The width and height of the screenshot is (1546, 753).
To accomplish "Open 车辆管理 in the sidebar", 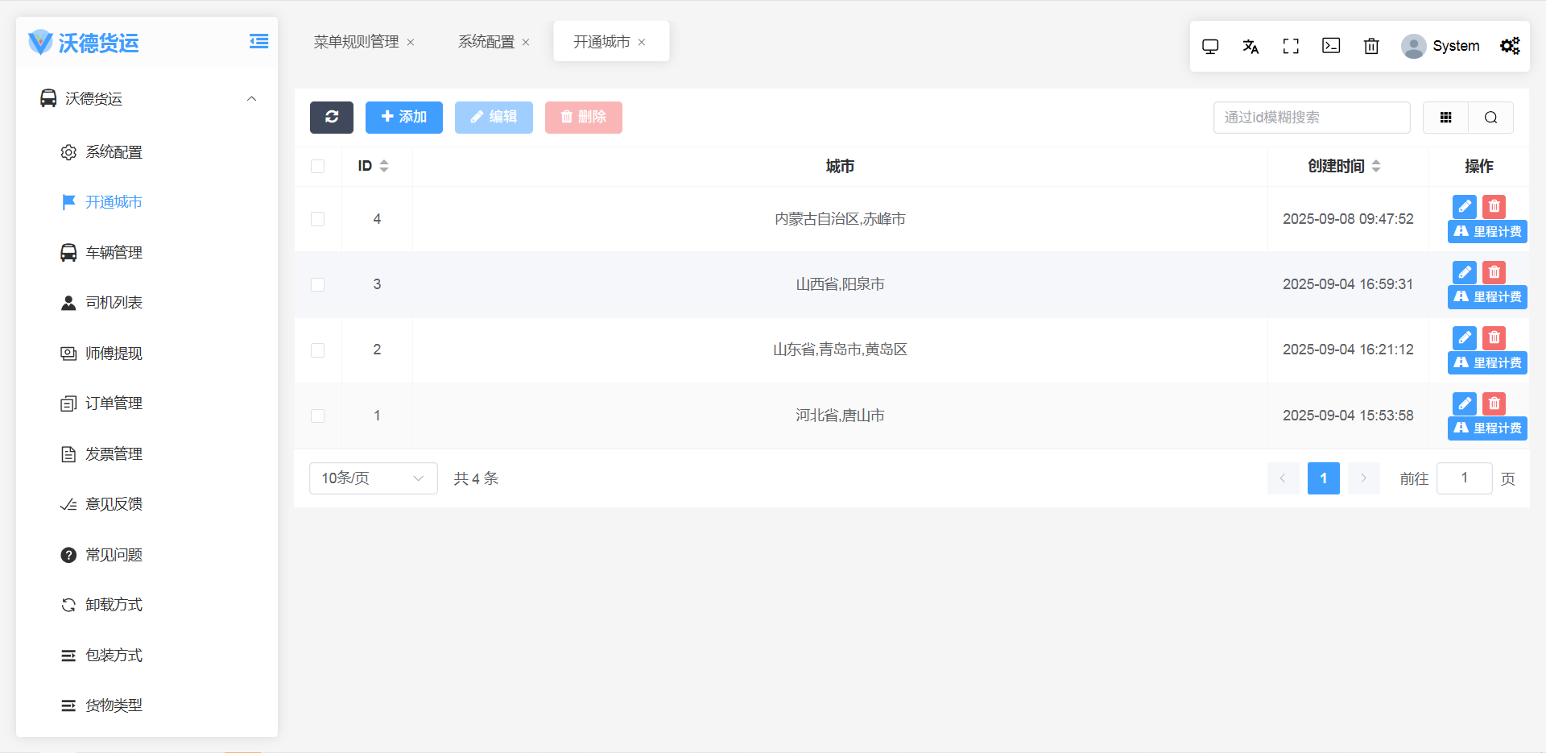I will click(114, 253).
